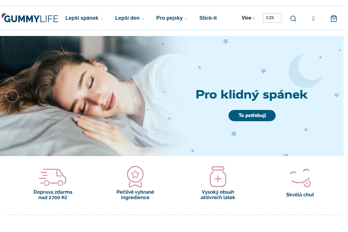Advance to next slide arrow on banner
348x232 pixels.
point(331,96)
